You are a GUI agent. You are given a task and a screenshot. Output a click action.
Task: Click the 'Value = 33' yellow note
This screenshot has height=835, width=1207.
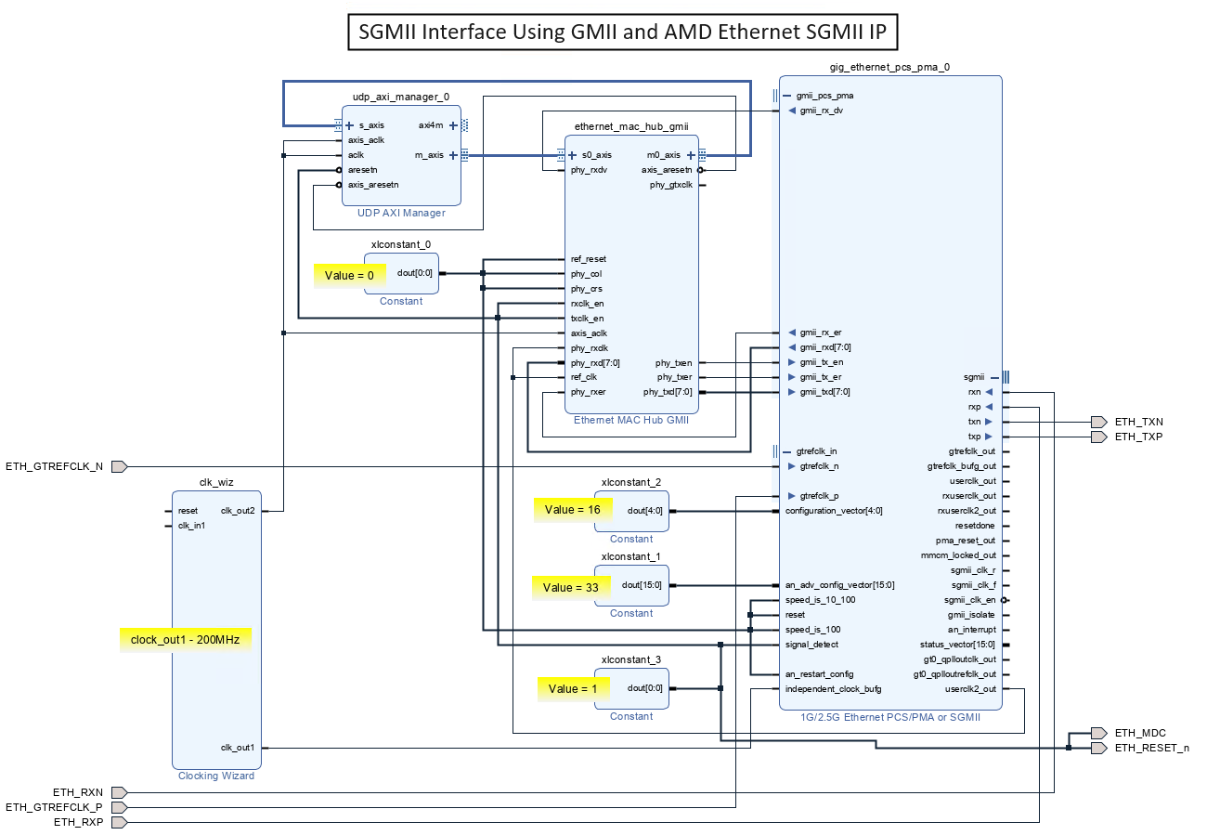[x=570, y=587]
